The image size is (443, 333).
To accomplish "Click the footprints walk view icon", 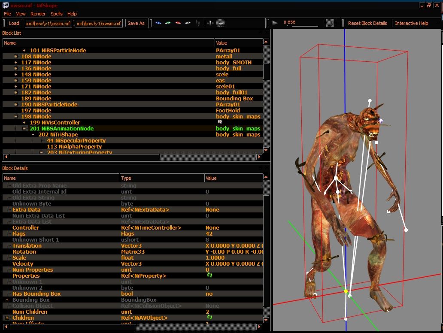I will click(198, 23).
